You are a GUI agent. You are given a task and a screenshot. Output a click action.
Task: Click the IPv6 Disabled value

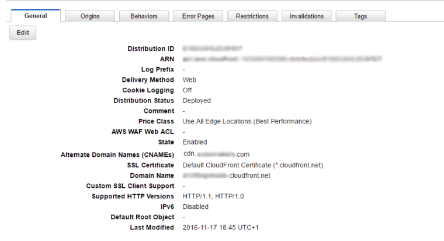point(195,206)
